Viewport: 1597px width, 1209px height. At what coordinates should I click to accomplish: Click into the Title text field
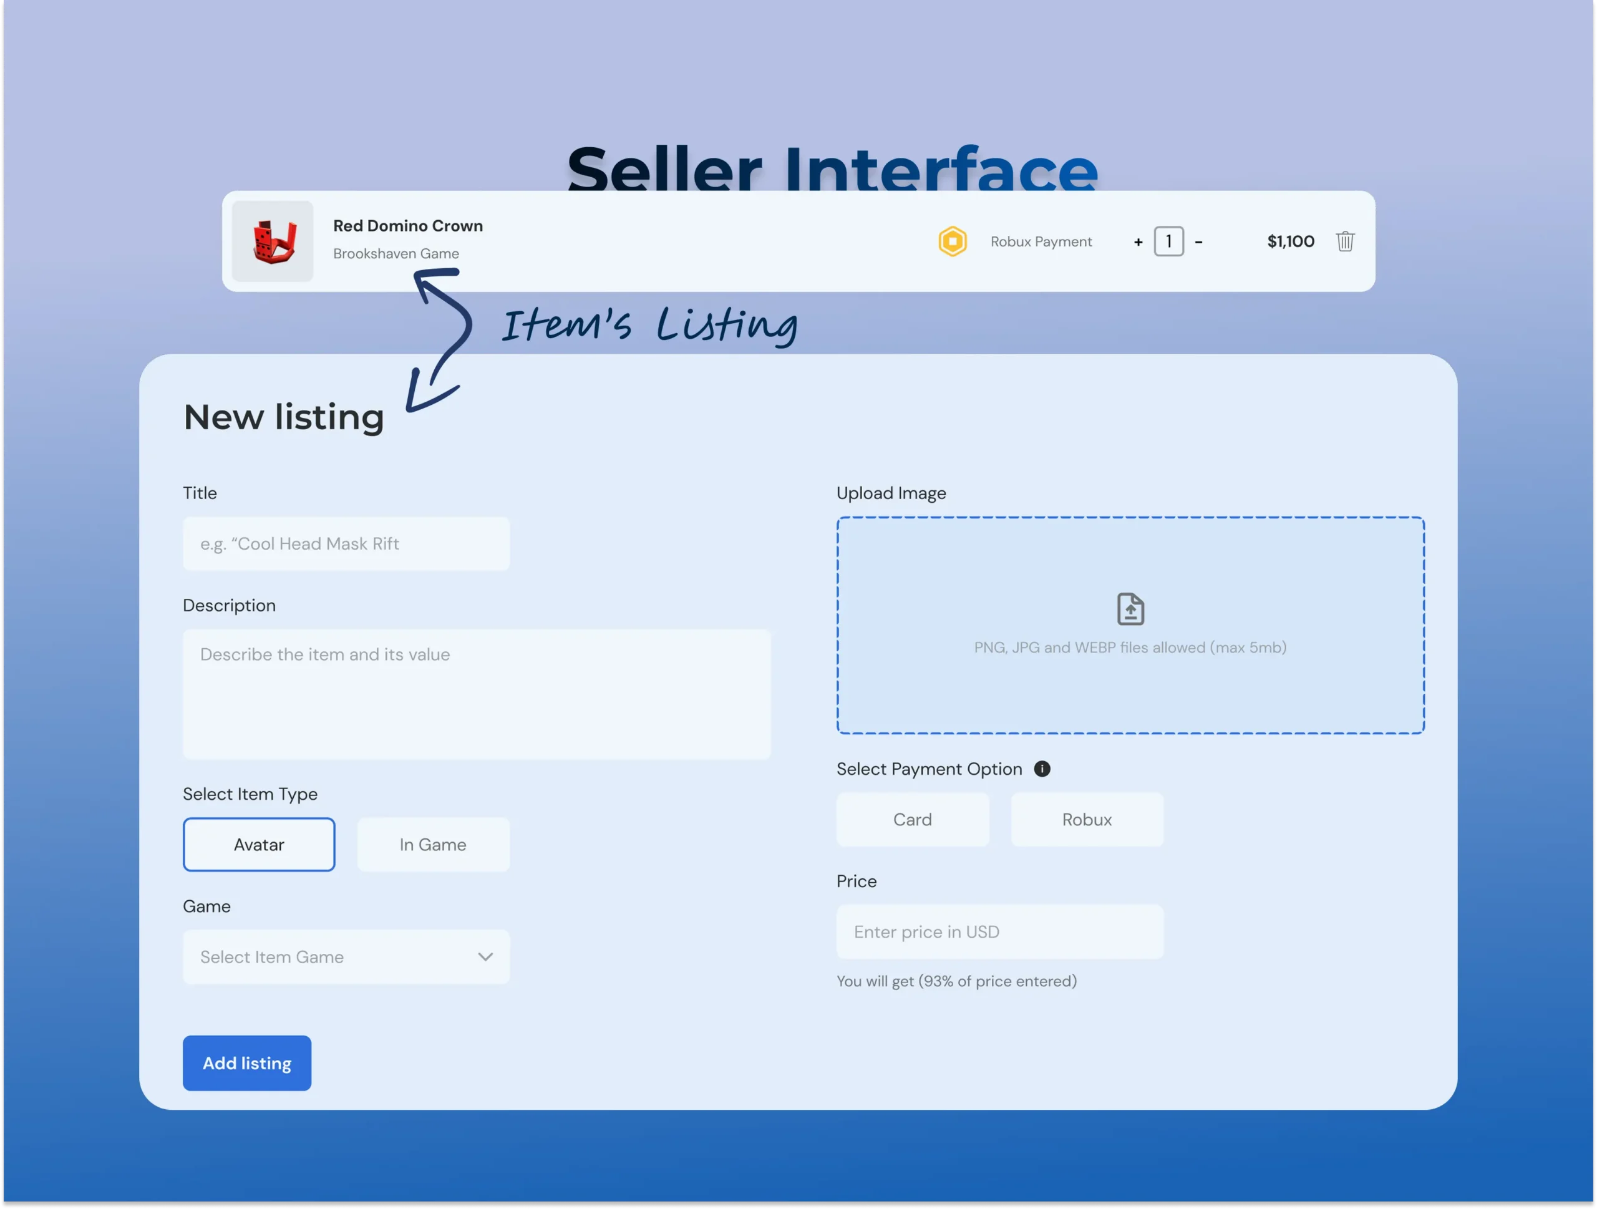[346, 543]
